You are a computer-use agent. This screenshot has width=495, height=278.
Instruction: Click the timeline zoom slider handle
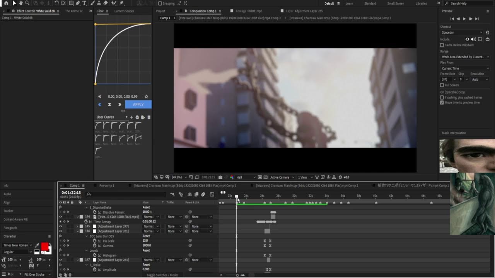(x=237, y=275)
